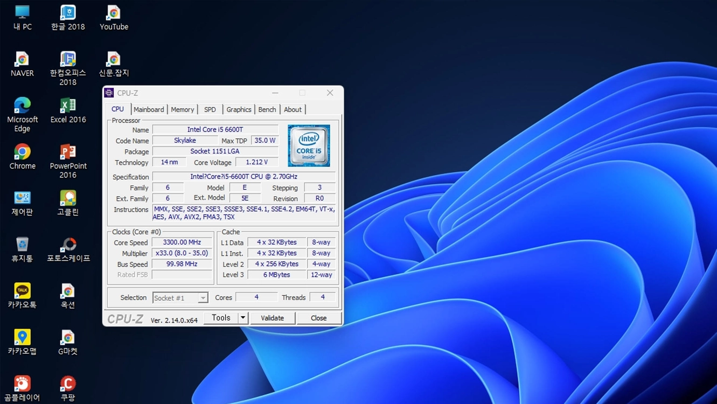Screen dimensions: 717x404
Task: Switch to the CPU tab
Action: [117, 109]
